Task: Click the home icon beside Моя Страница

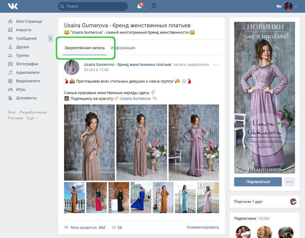Action: pyautogui.click(x=10, y=21)
